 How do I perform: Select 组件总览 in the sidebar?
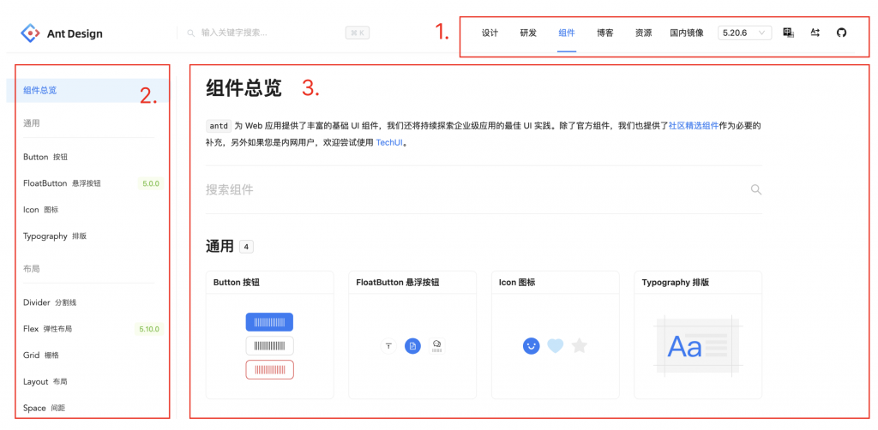pyautogui.click(x=88, y=90)
